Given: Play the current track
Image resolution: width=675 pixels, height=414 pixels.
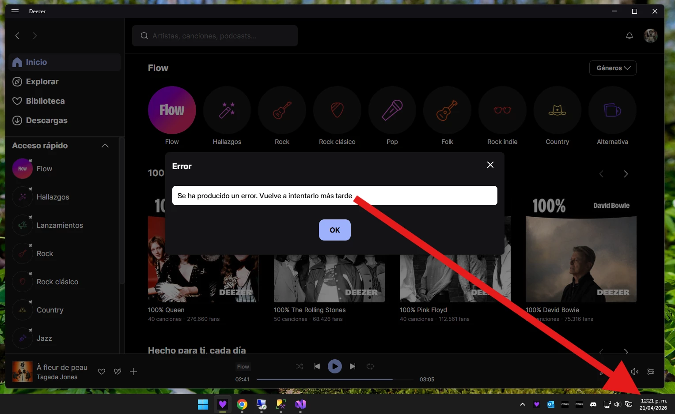Looking at the screenshot, I should click(x=335, y=366).
